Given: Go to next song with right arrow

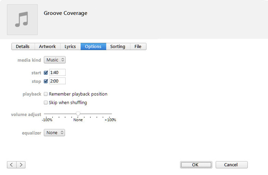Looking at the screenshot, I should 21,165.
